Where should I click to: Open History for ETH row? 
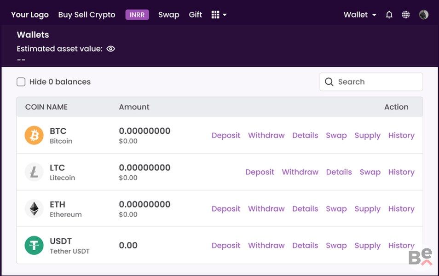[401, 209]
